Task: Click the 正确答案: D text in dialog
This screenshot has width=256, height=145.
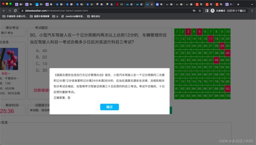Action: [x=62, y=98]
